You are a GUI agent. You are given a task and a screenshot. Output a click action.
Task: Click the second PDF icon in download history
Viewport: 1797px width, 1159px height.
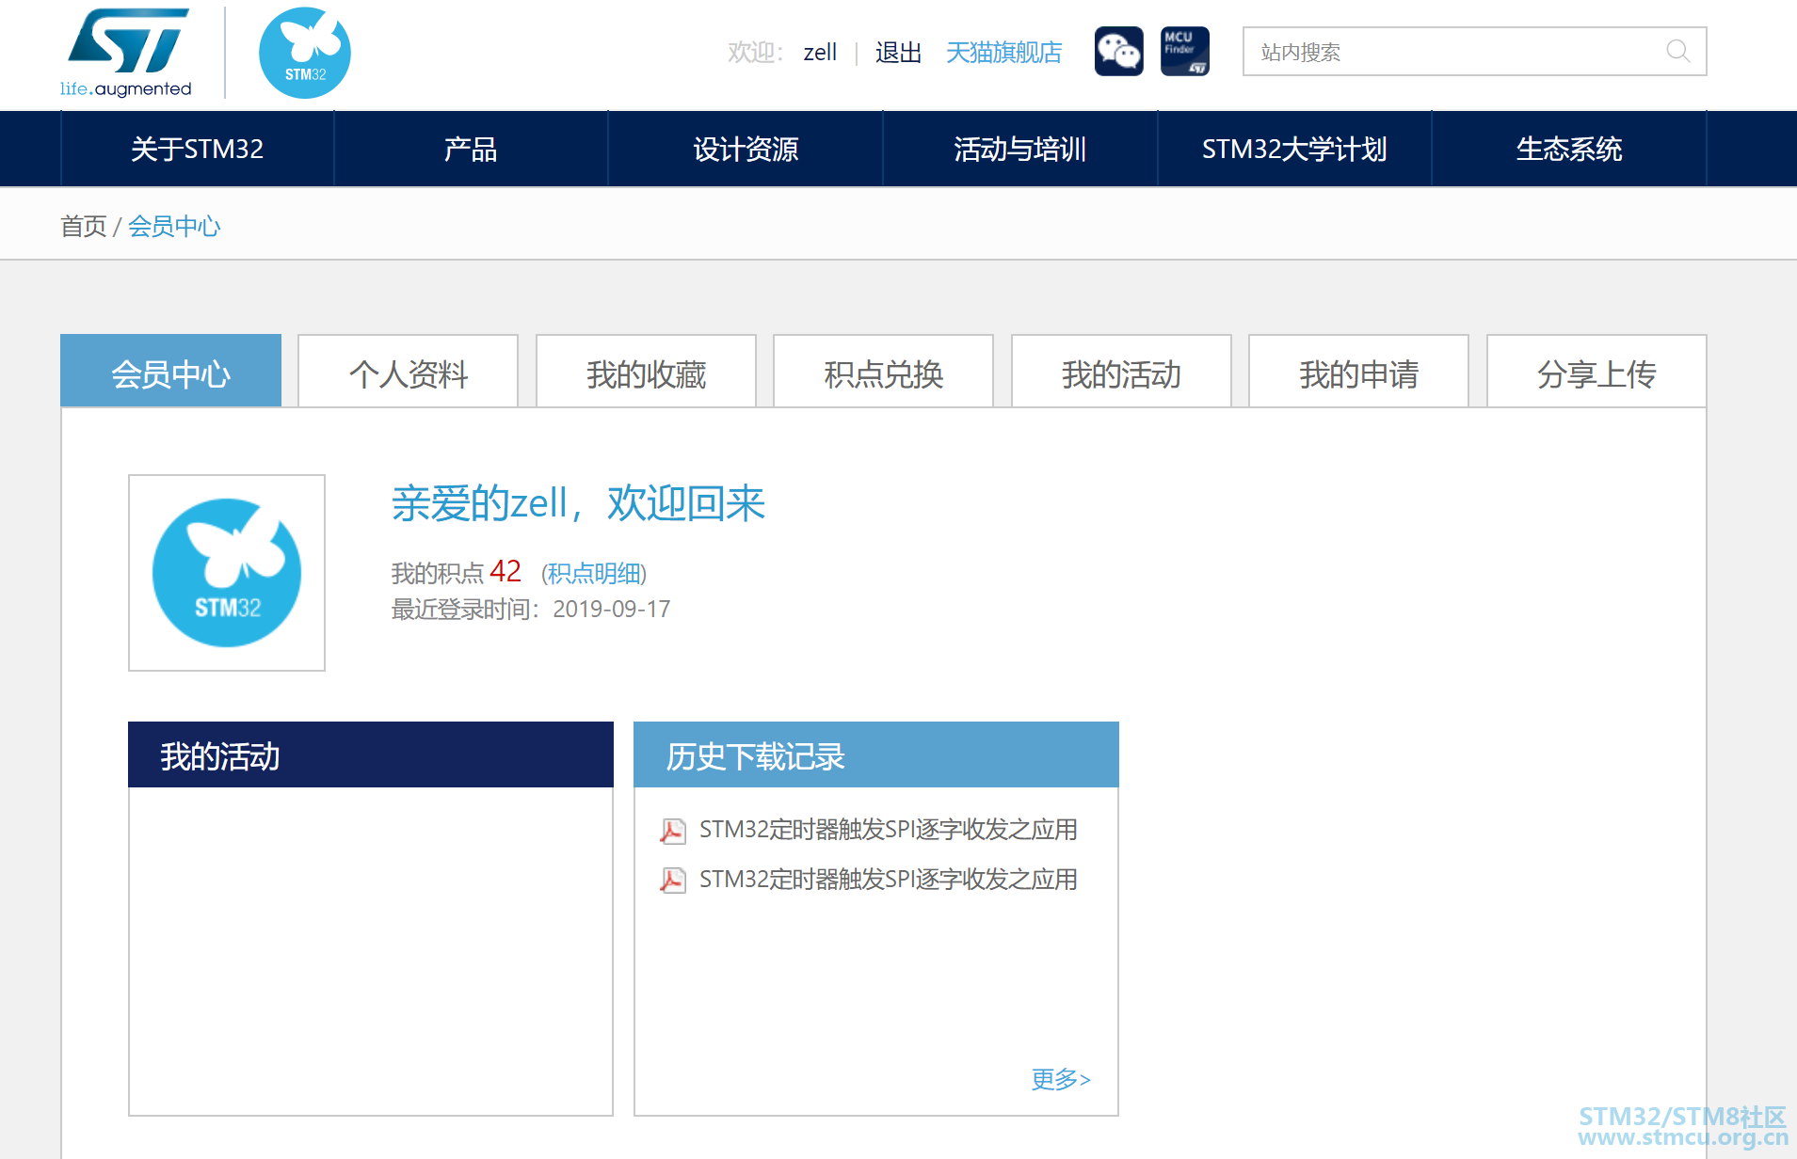(x=672, y=880)
